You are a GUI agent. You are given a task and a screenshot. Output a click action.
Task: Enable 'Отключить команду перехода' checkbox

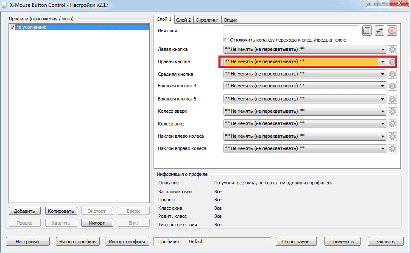(x=226, y=40)
